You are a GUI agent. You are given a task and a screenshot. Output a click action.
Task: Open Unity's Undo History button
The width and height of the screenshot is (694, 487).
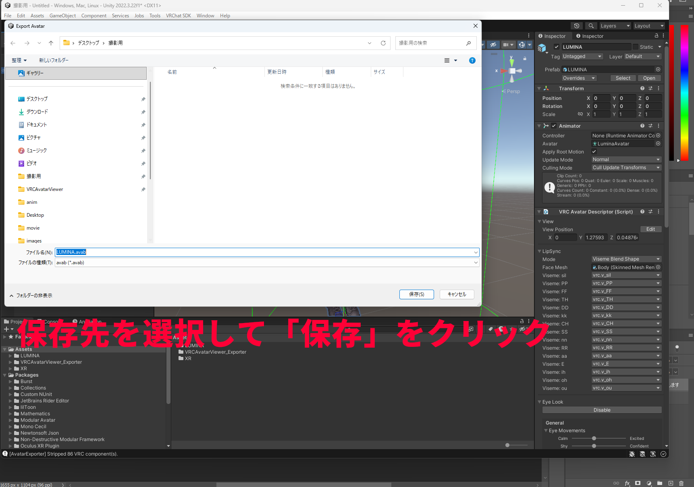[x=577, y=26]
